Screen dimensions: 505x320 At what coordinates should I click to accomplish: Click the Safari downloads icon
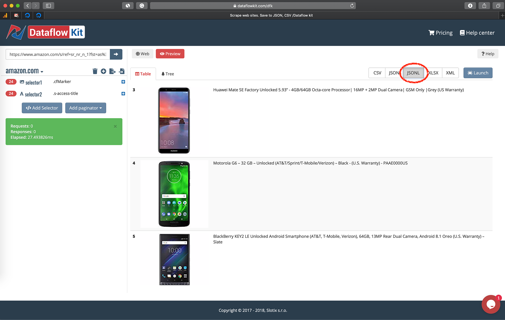pos(470,6)
